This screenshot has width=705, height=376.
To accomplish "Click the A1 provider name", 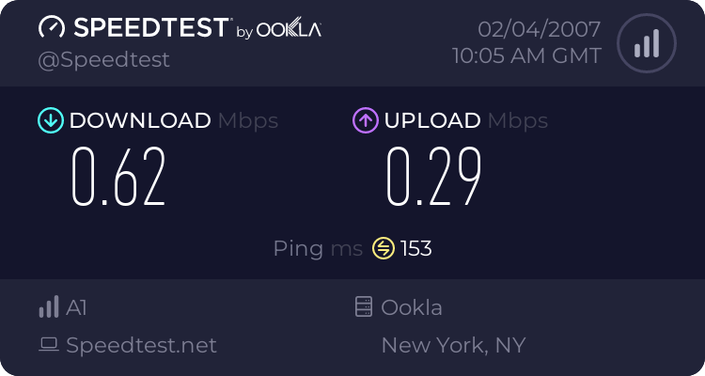I will (x=77, y=307).
